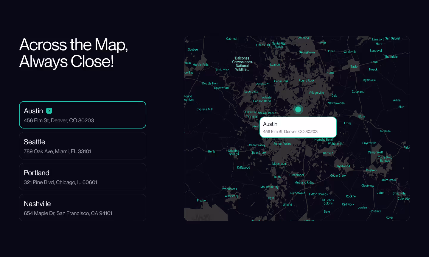Viewport: 429px width, 257px height.
Task: Click the Lago Vista map label
Action: pyautogui.click(x=251, y=92)
